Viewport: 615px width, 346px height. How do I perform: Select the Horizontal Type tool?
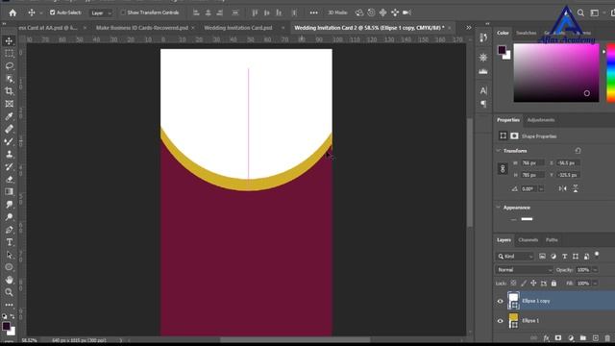click(9, 242)
